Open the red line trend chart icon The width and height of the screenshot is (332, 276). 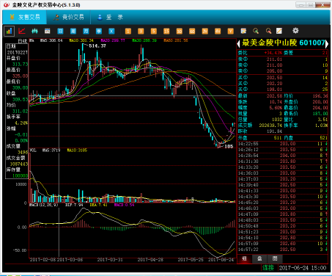click(x=22, y=31)
